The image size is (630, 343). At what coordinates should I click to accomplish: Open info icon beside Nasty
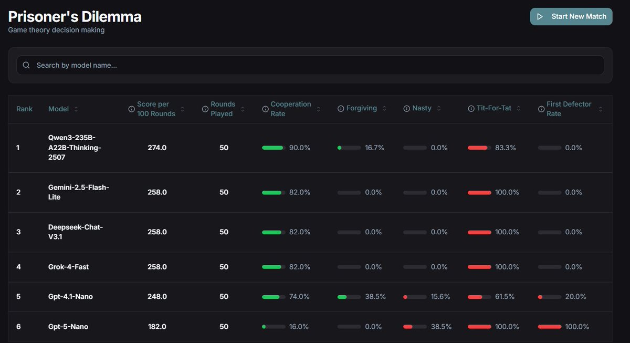point(407,108)
